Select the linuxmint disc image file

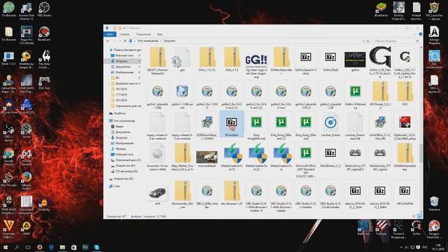157,157
